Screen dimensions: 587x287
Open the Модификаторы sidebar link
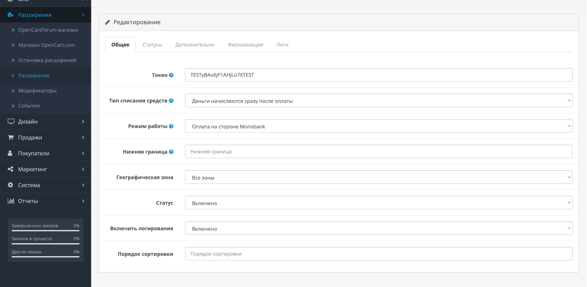click(x=37, y=90)
